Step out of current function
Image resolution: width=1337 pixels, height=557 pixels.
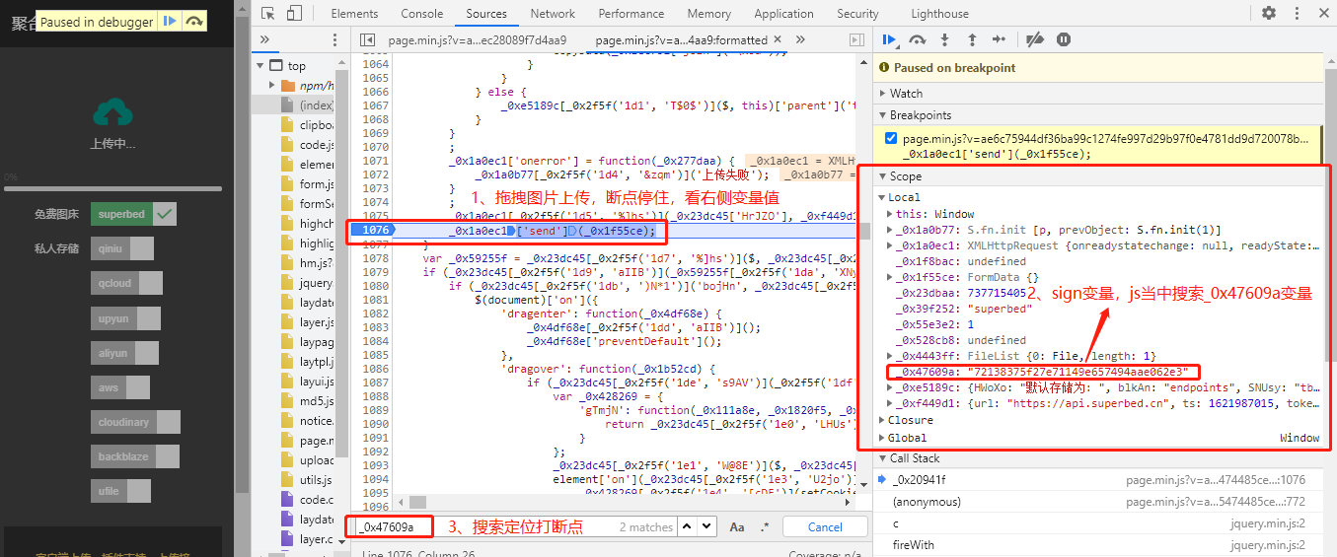[972, 39]
